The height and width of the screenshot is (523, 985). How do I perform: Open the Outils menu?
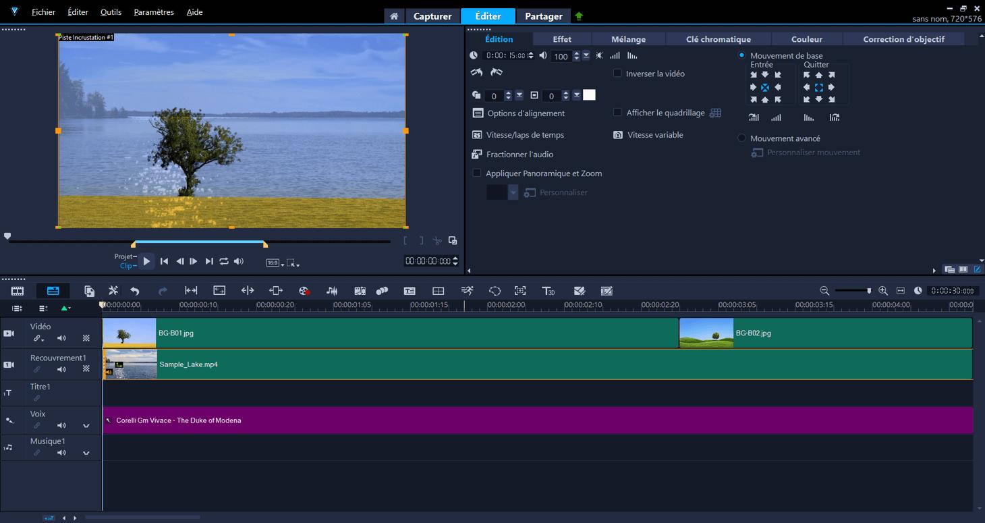111,12
